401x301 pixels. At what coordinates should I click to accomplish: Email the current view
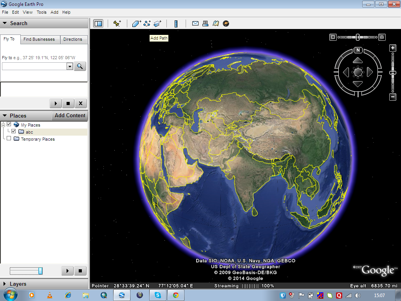[x=195, y=23]
